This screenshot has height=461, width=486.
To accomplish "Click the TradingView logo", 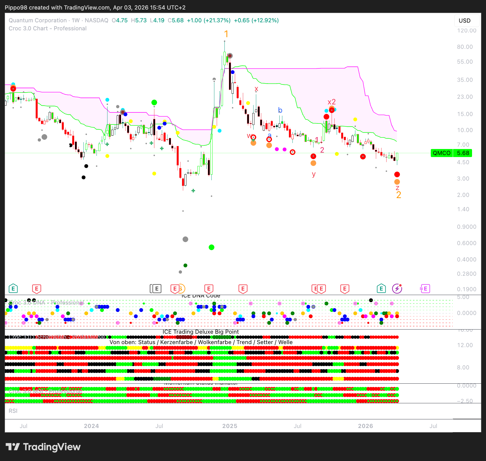I will coord(43,447).
